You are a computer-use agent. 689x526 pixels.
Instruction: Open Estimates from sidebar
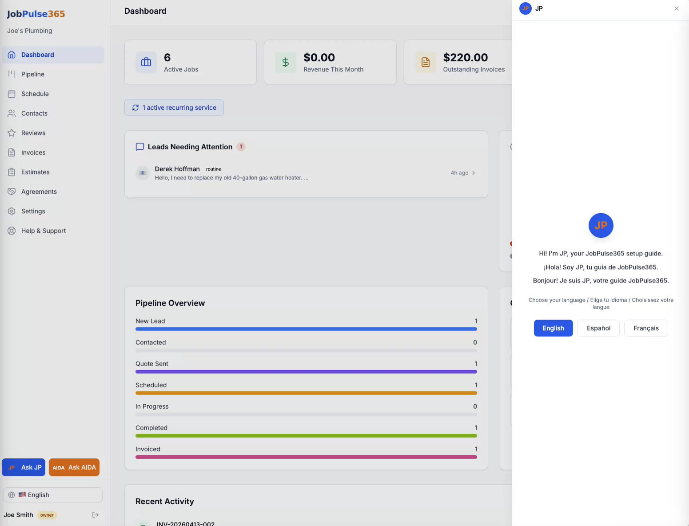coord(53,172)
